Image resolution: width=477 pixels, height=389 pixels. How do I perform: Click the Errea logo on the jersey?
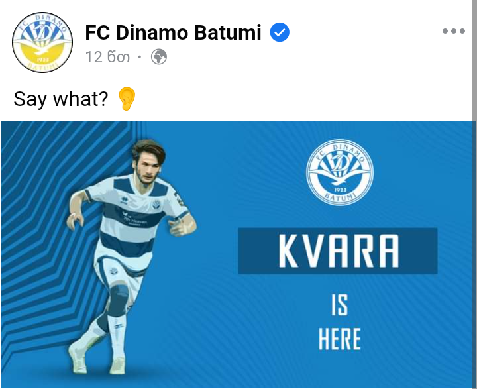pyautogui.click(x=124, y=200)
